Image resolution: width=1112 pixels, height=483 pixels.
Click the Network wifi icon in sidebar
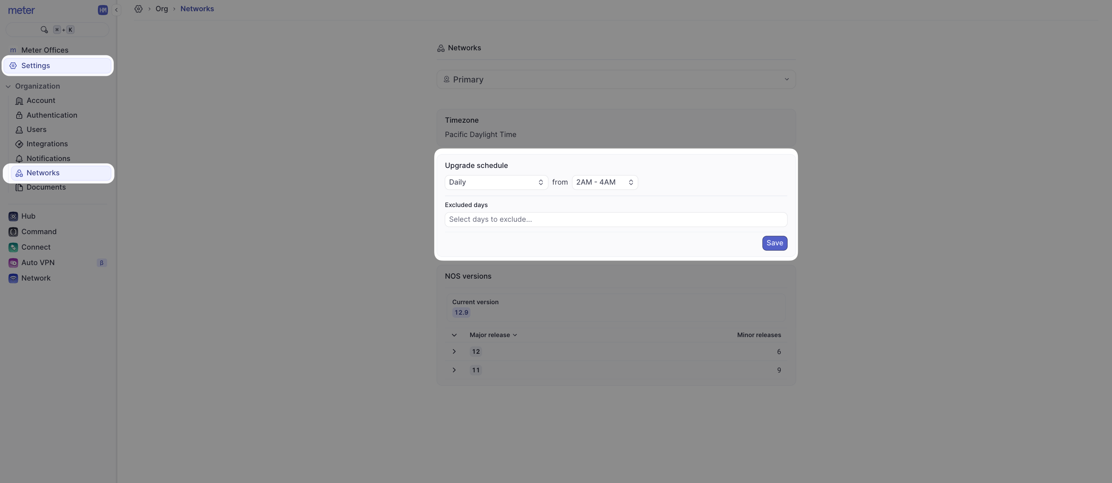point(13,278)
